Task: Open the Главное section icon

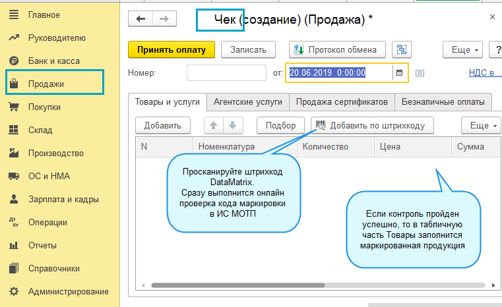Action: (x=14, y=14)
